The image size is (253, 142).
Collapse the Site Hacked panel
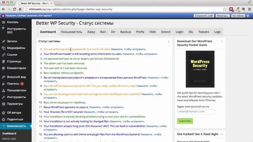222,134
